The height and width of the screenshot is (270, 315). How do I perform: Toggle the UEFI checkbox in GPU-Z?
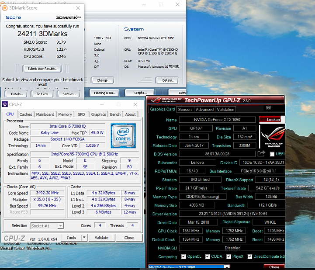pos(272,154)
